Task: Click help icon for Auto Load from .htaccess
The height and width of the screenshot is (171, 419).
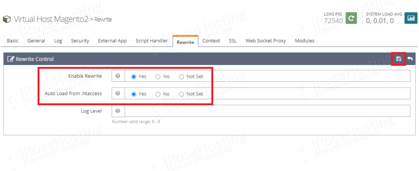Action: click(118, 94)
